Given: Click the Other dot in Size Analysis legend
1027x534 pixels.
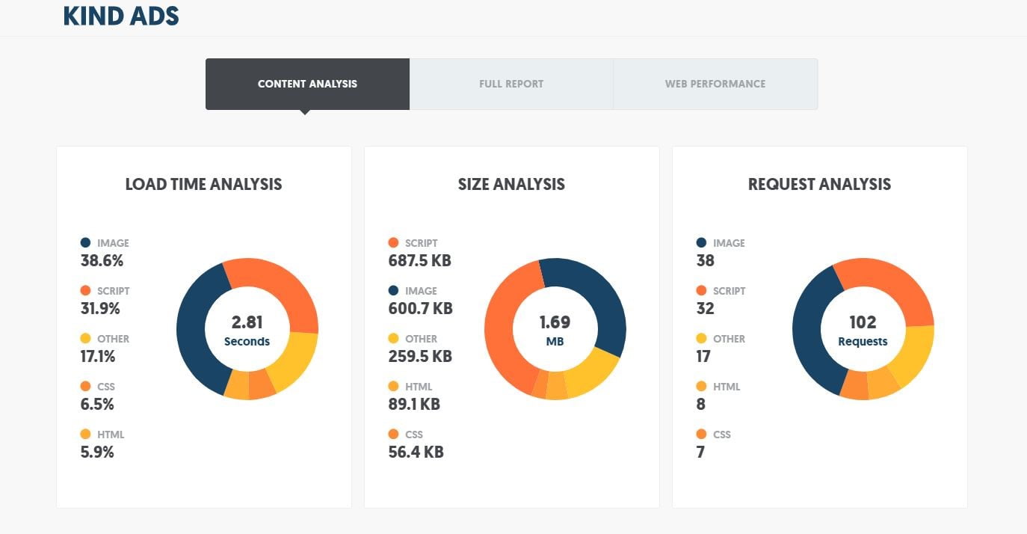Looking at the screenshot, I should pyautogui.click(x=393, y=339).
